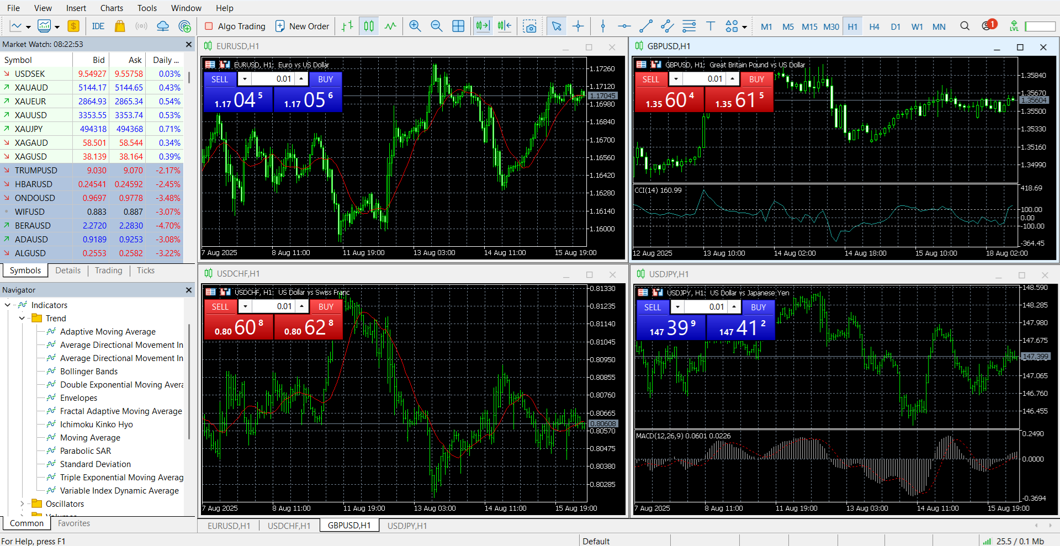This screenshot has width=1060, height=546.
Task: Zoom in on the chart
Action: (415, 26)
